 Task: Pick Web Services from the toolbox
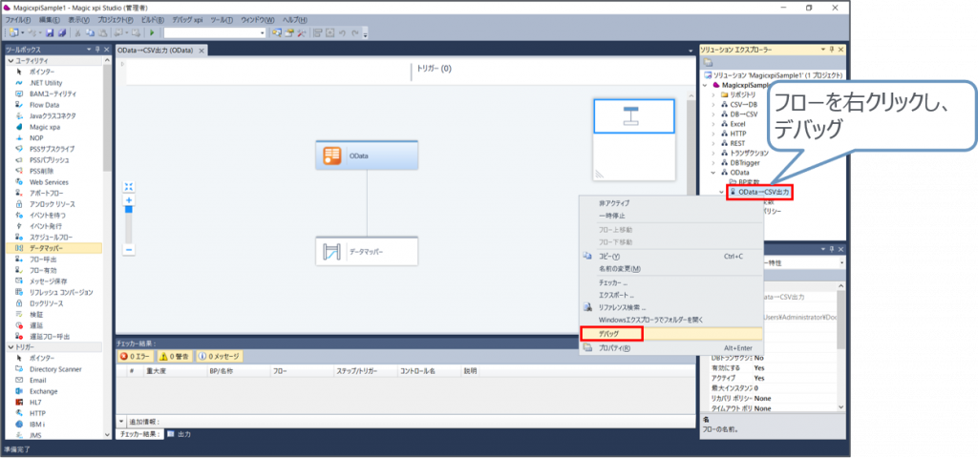(48, 181)
